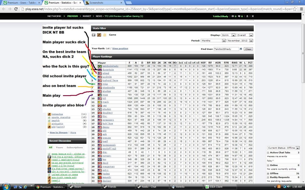Open the foby^ chat tab

click(270, 161)
